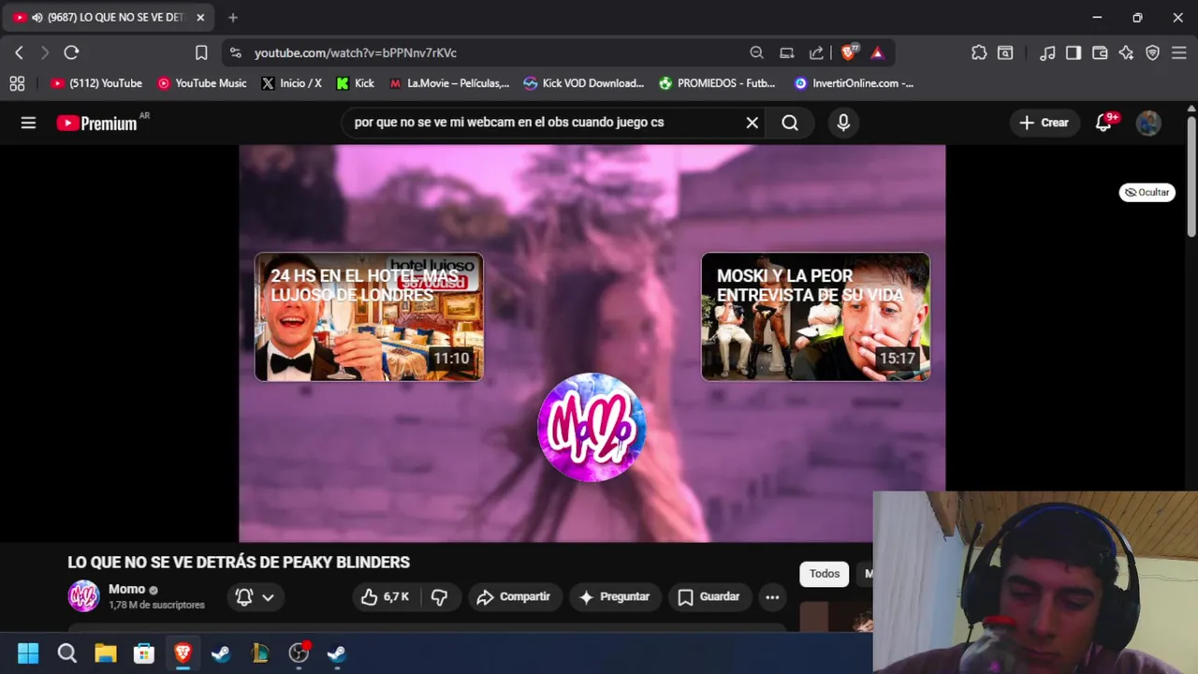1198x674 pixels.
Task: Open tab search icon in toolbar
Action: point(1005,52)
